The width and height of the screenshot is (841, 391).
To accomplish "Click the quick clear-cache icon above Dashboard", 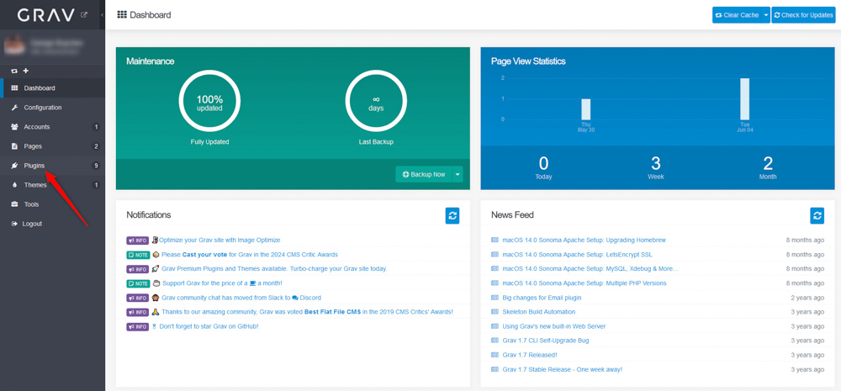I will tap(14, 71).
